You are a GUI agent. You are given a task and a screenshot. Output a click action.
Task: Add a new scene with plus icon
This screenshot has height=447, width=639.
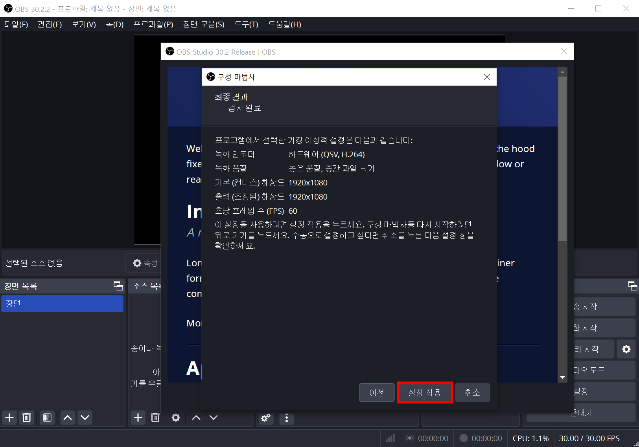click(9, 418)
